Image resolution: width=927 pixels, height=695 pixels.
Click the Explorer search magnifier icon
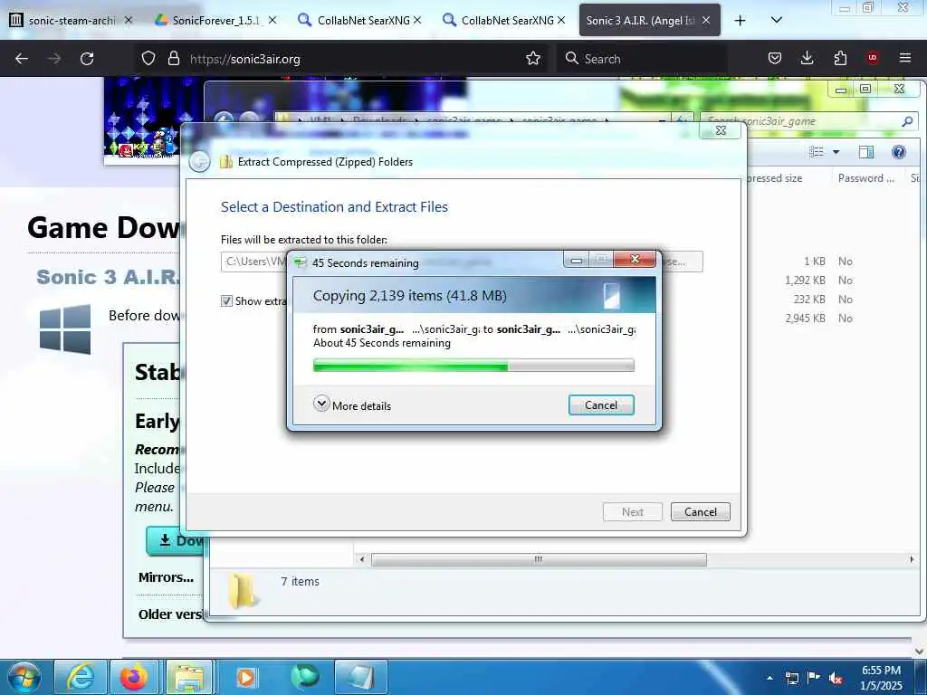(907, 121)
